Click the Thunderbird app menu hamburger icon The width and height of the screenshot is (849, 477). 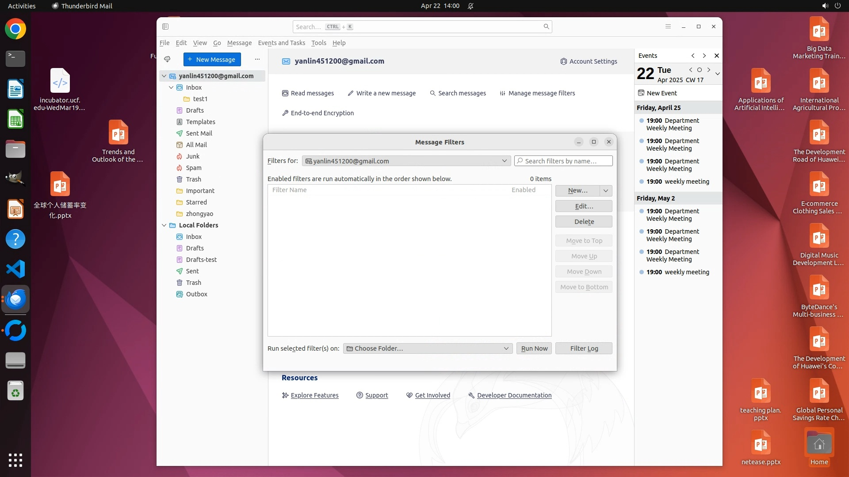[668, 26]
